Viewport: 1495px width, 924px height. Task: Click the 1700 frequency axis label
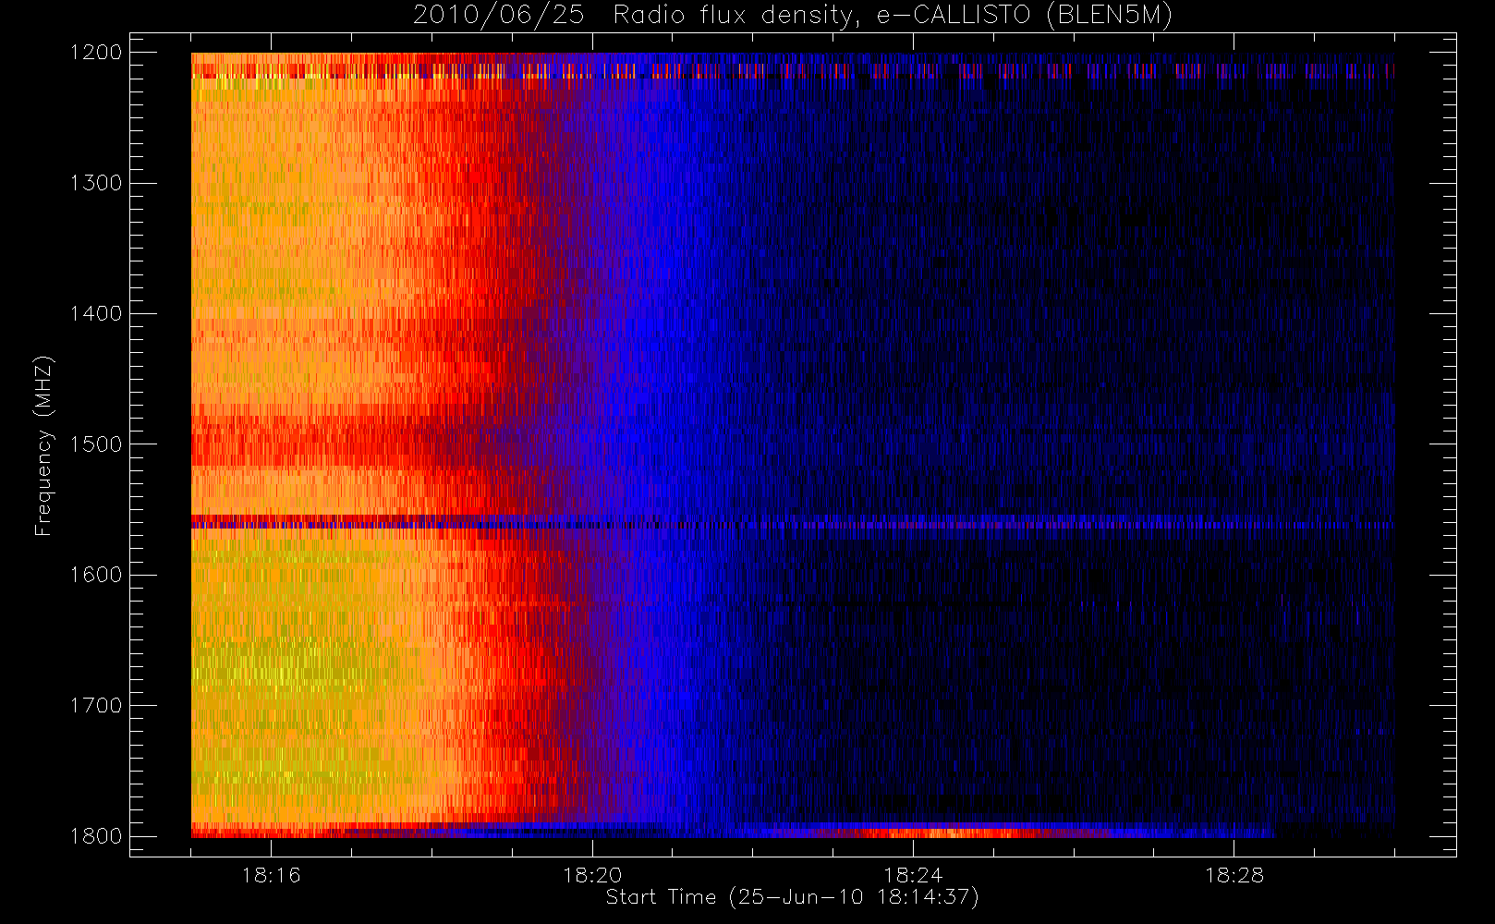pos(96,706)
